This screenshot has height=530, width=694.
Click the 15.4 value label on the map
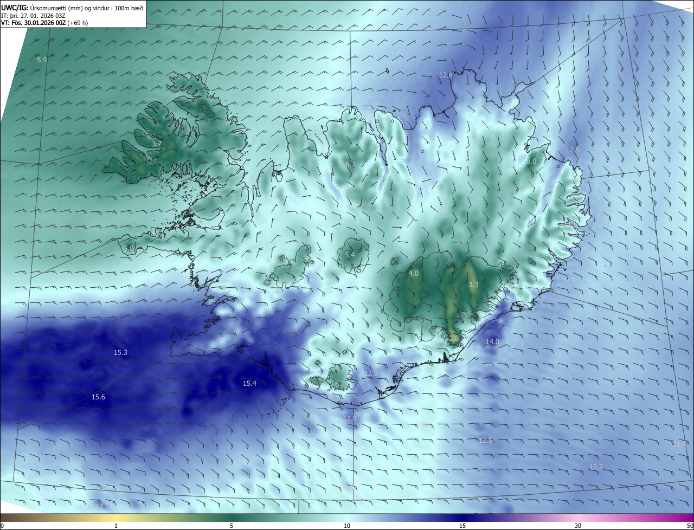tap(249, 384)
